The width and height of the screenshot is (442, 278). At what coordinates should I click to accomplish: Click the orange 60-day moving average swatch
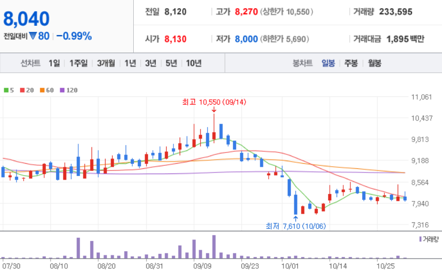coord(42,90)
